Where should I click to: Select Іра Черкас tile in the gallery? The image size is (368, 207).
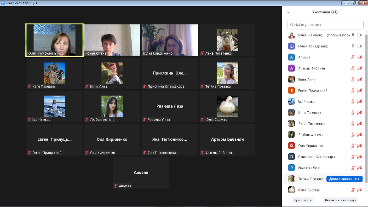pyautogui.click(x=54, y=106)
